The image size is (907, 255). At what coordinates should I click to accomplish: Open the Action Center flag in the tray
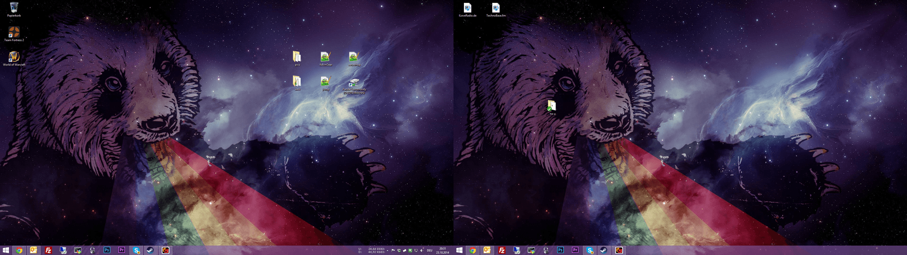tap(393, 250)
